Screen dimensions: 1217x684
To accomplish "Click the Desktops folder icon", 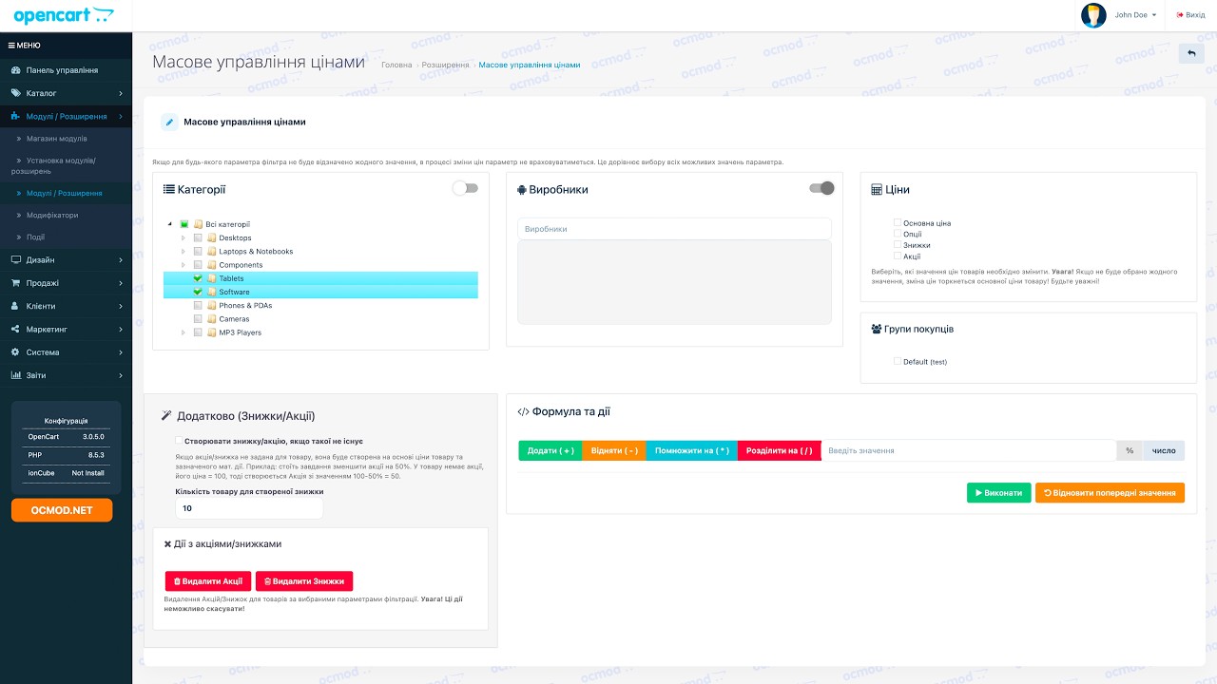I will pos(212,238).
